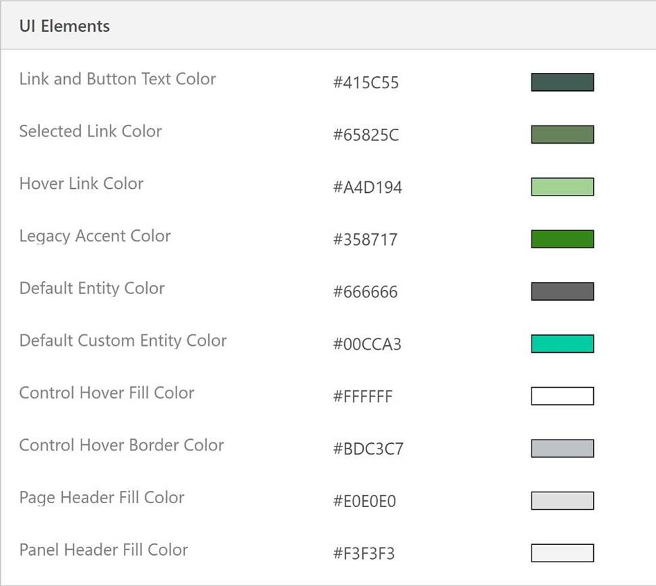Select the #A4D194 hex value

click(x=367, y=187)
